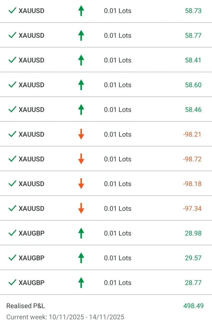212x327 pixels.
Task: Click the red down arrow beside -97.34
Action: point(81,208)
